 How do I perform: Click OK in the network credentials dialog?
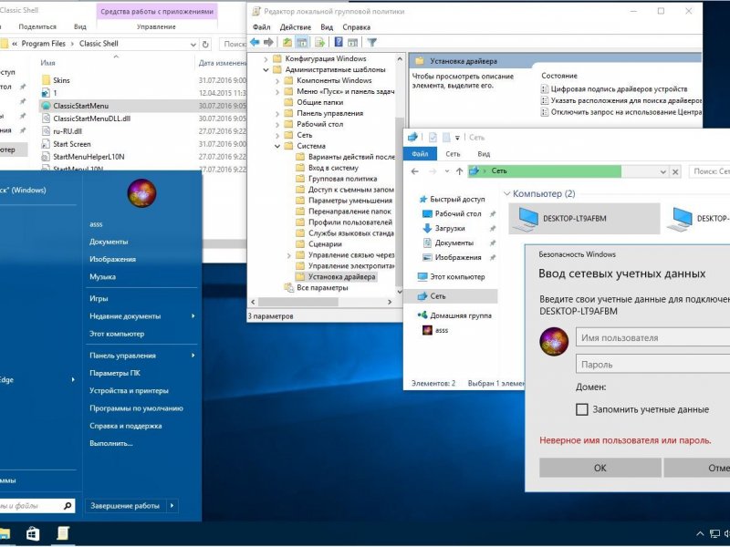[600, 468]
